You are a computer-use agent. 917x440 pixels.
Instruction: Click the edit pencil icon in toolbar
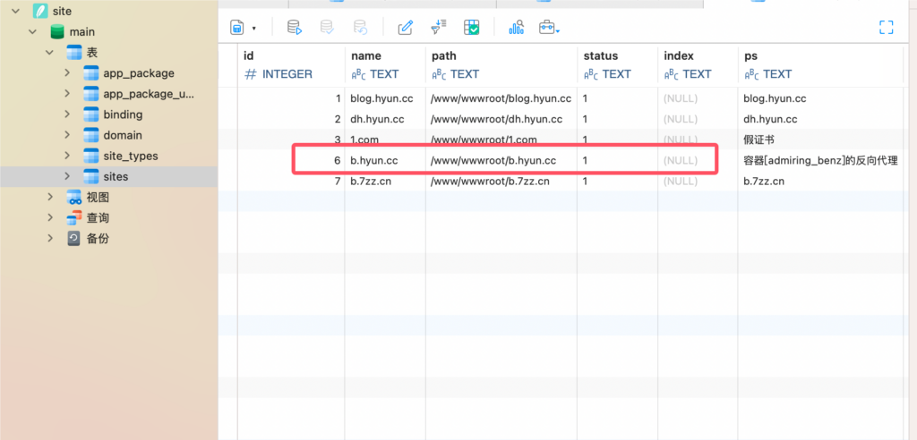[x=406, y=28]
